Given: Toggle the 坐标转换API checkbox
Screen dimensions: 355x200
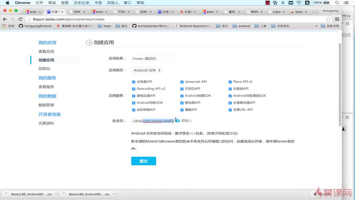Looking at the screenshot, I should [x=134, y=110].
